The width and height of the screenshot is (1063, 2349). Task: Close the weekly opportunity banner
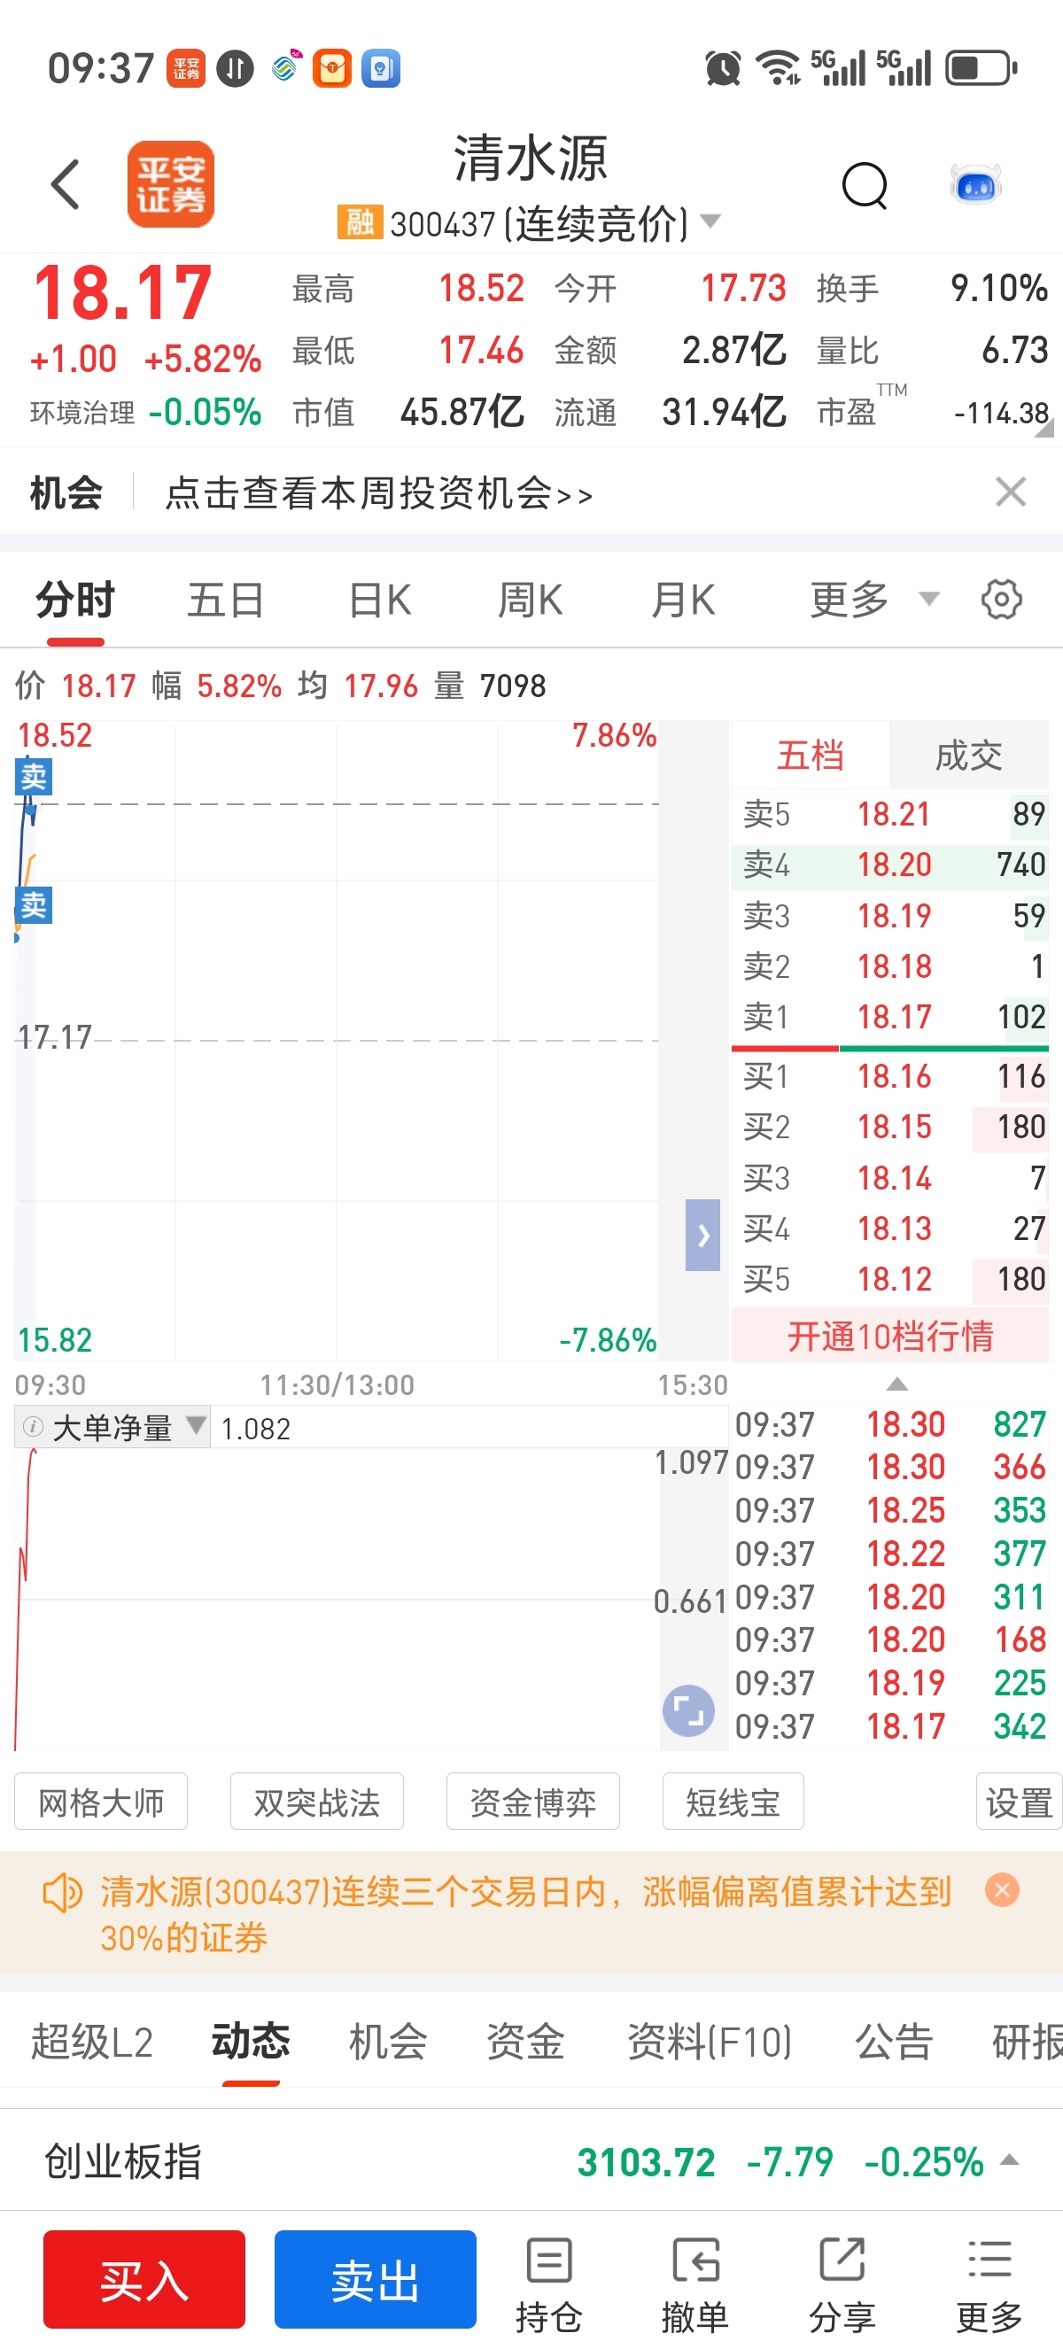point(1010,492)
